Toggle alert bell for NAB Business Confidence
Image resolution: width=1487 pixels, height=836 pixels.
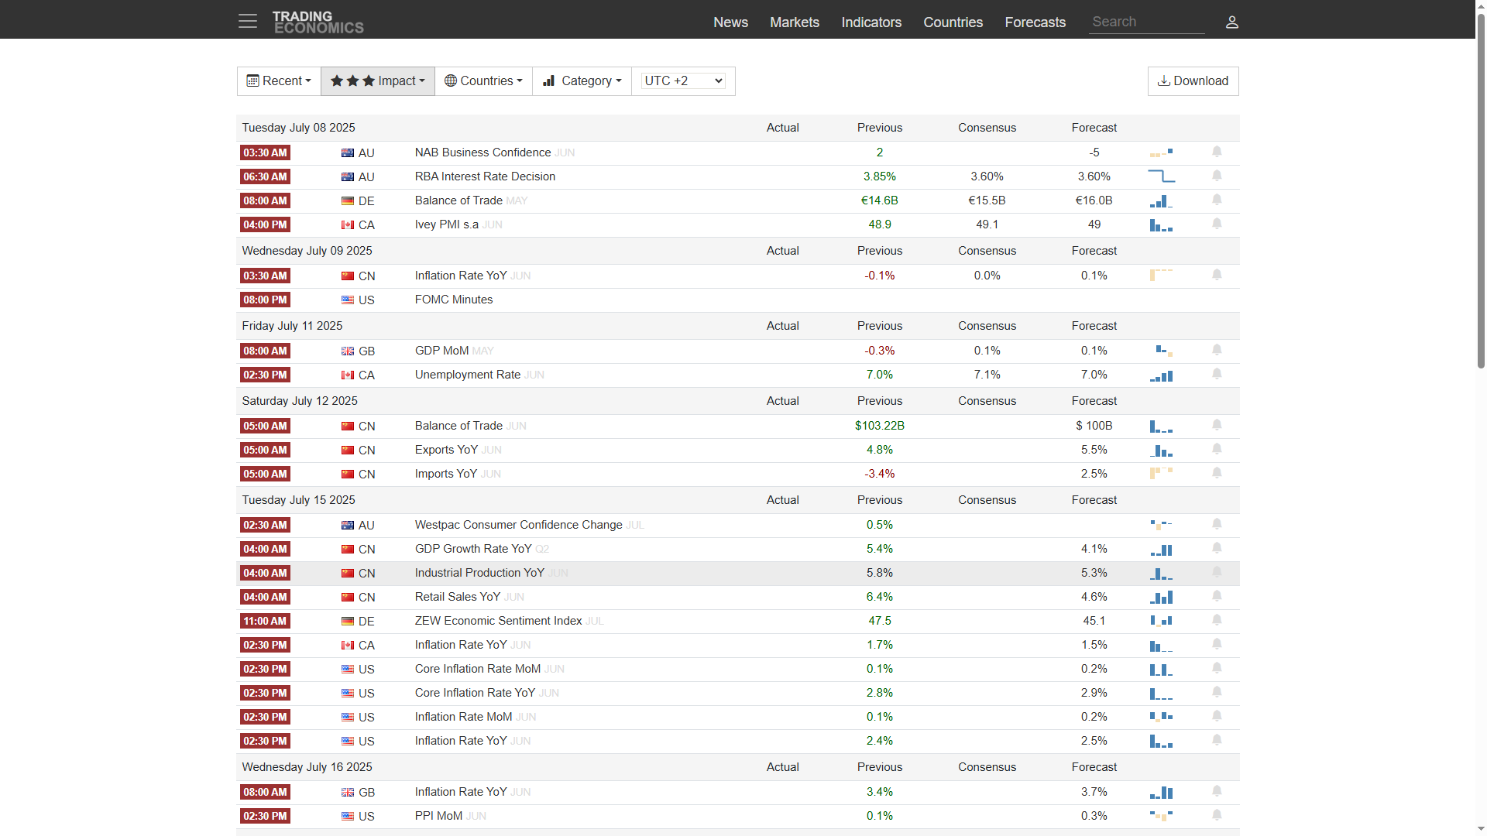(x=1217, y=152)
